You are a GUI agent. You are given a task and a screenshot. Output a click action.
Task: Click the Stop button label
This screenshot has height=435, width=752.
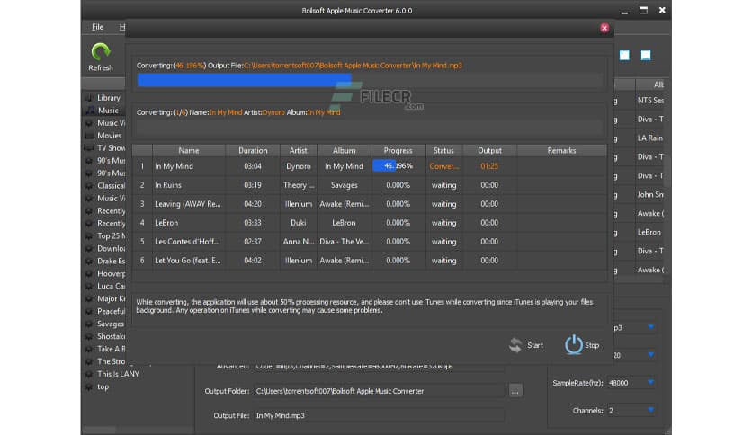pyautogui.click(x=592, y=345)
